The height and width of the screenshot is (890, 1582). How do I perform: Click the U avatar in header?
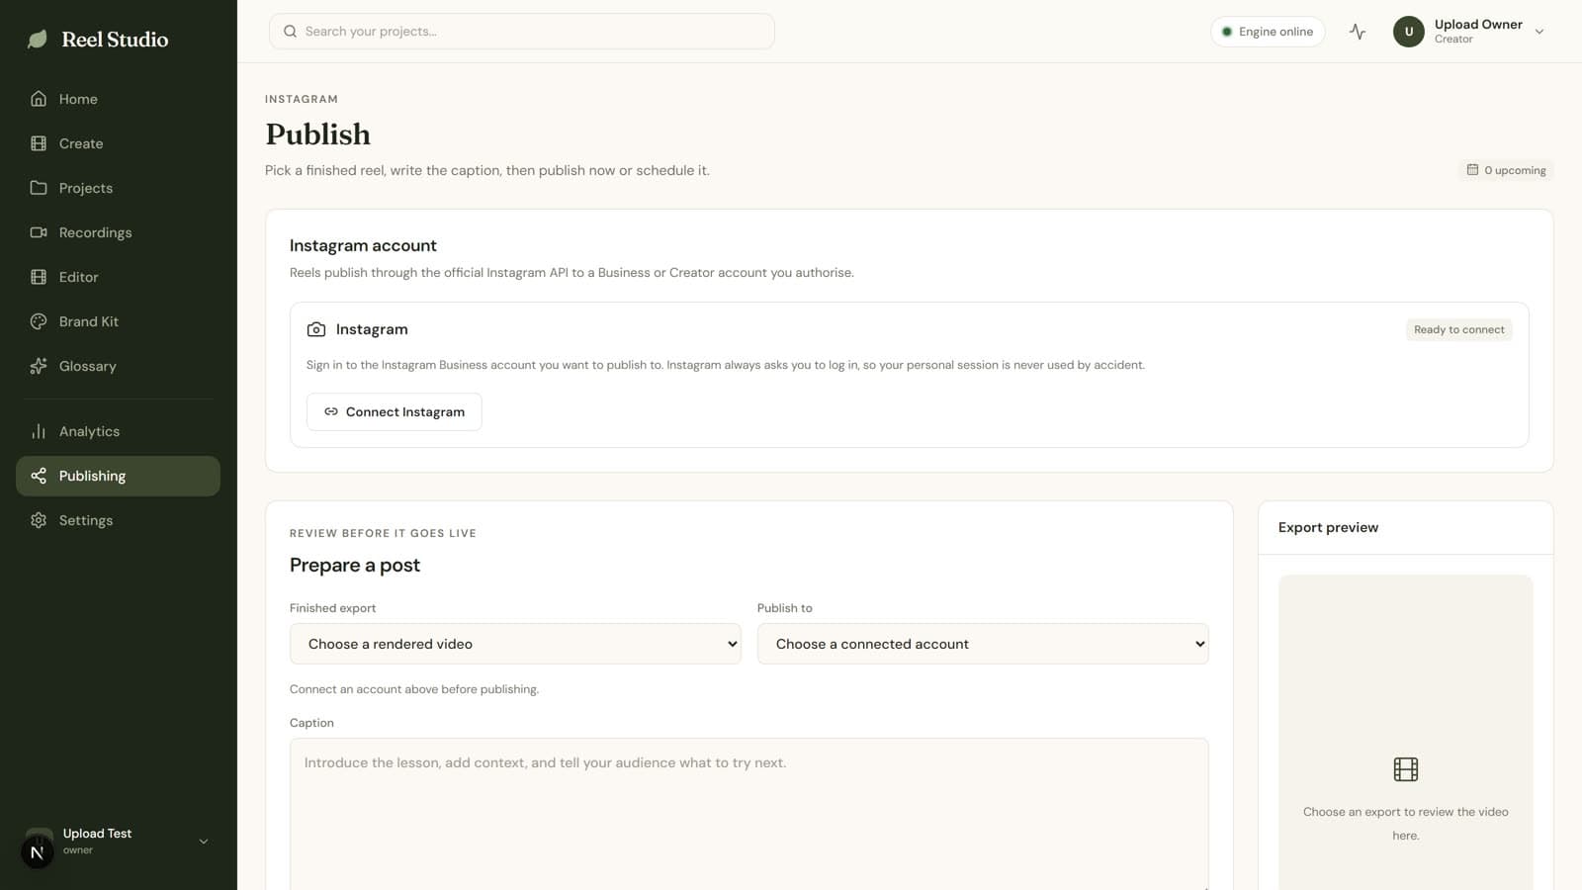(1409, 32)
